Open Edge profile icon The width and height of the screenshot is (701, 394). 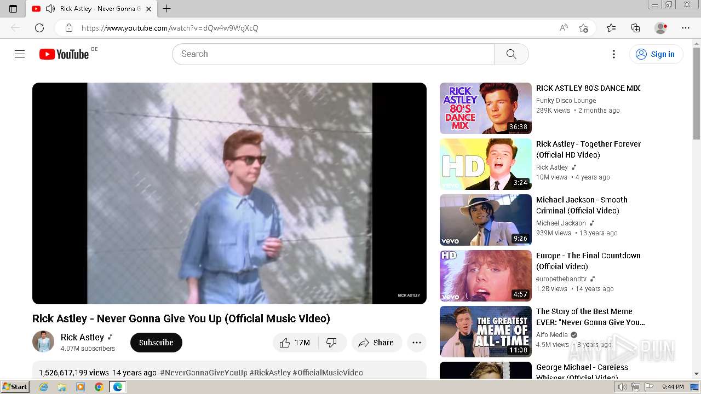(x=661, y=28)
